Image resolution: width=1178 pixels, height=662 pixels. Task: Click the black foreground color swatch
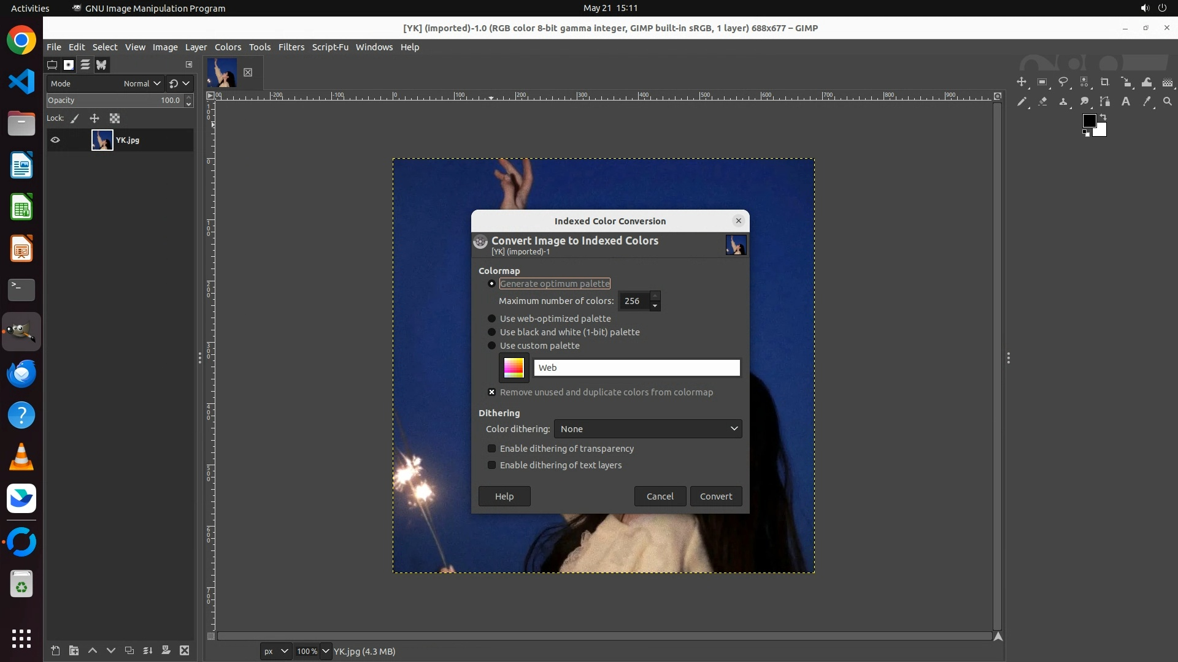tap(1088, 120)
